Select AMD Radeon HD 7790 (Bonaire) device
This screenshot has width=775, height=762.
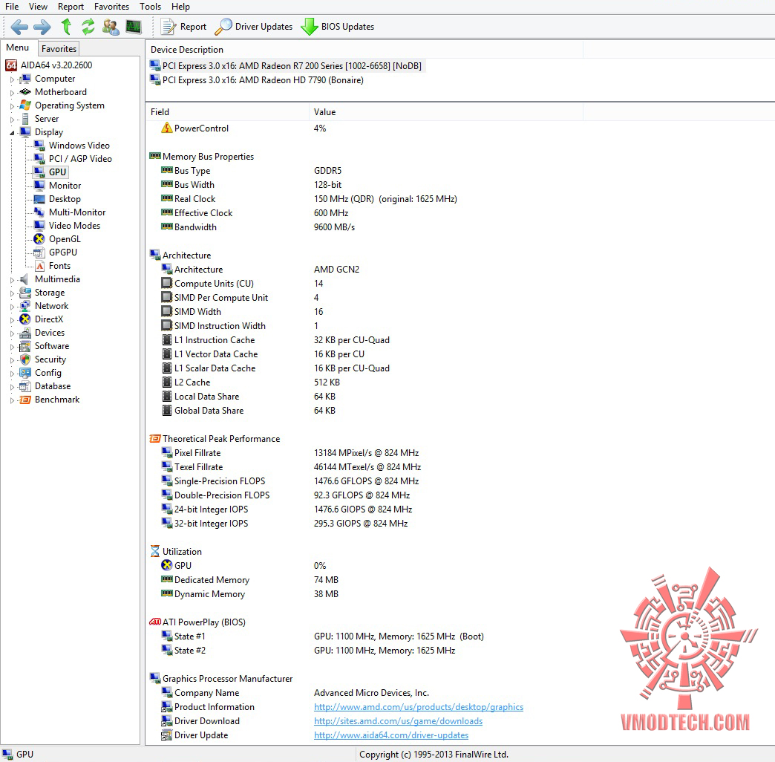click(x=257, y=80)
